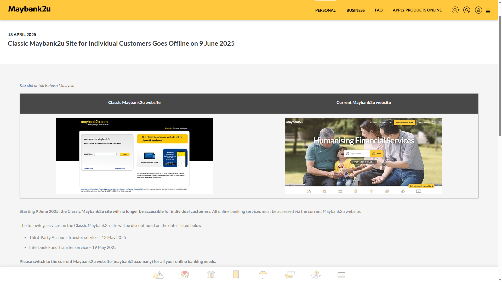Click the page vertical scrollbar

click(x=500, y=76)
